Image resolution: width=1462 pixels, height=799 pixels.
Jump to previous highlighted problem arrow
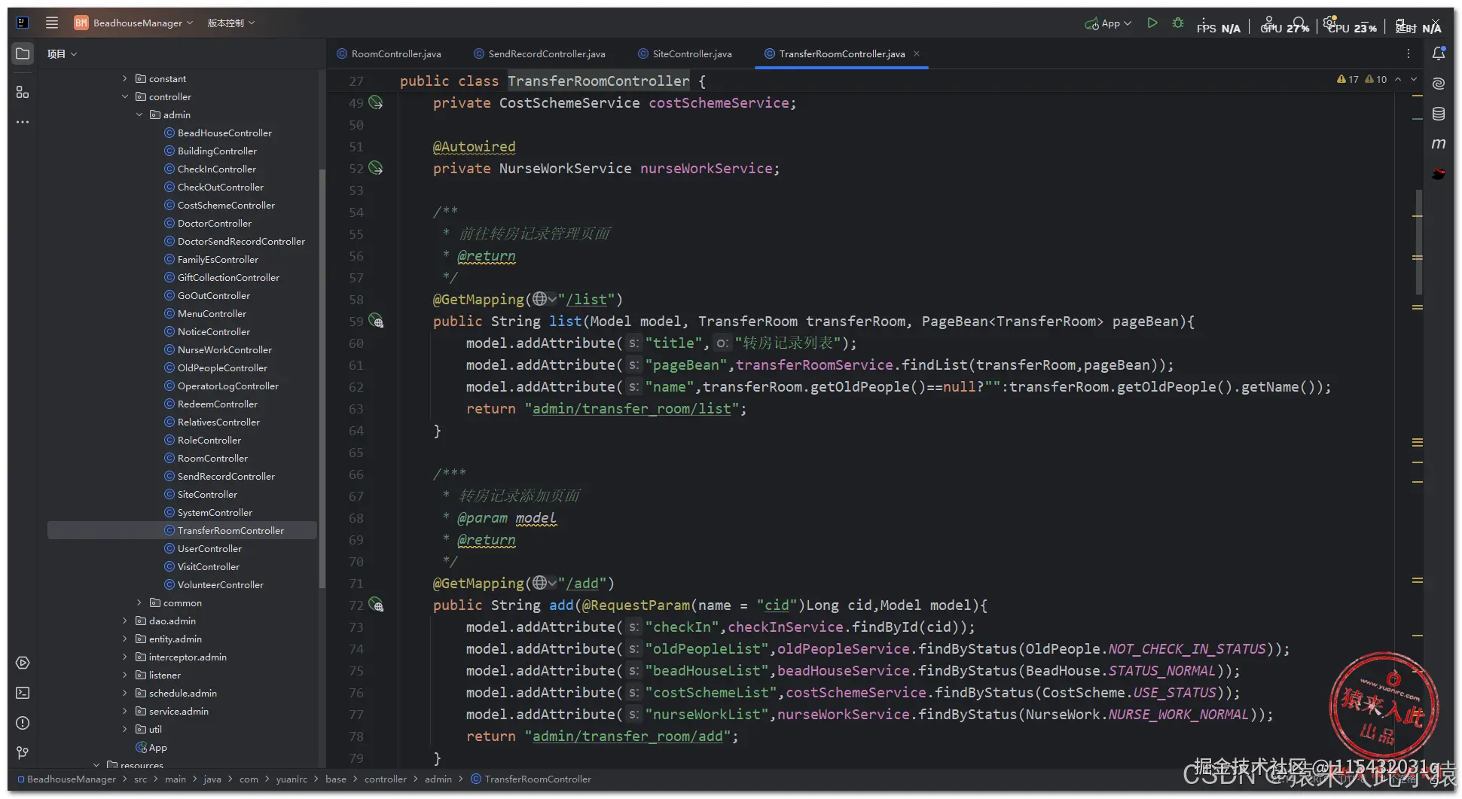coord(1398,79)
